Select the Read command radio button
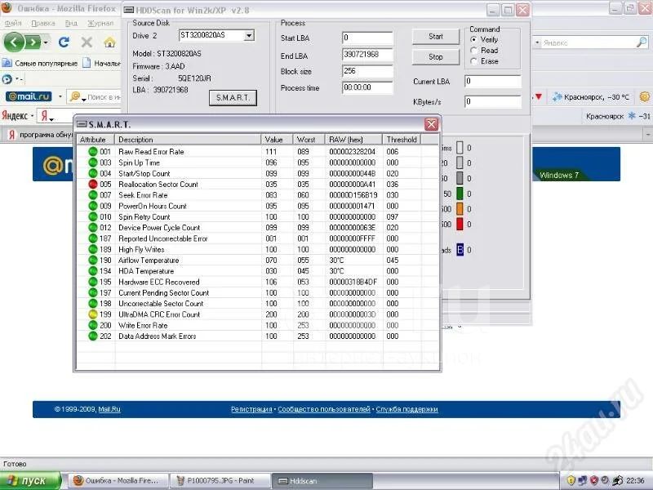653x490 pixels. click(474, 51)
